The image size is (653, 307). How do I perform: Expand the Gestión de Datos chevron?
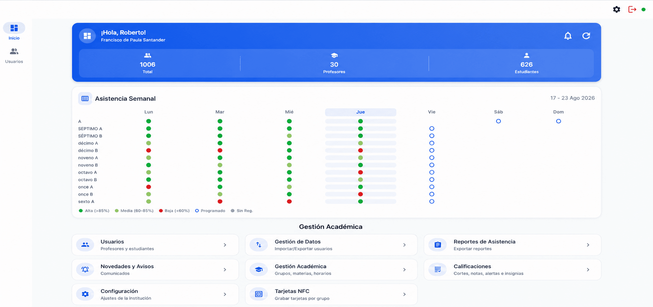[x=405, y=245]
